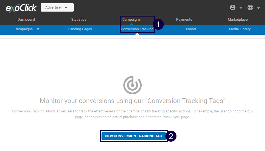
Task: Click the globe language icon
Action: coord(250,8)
